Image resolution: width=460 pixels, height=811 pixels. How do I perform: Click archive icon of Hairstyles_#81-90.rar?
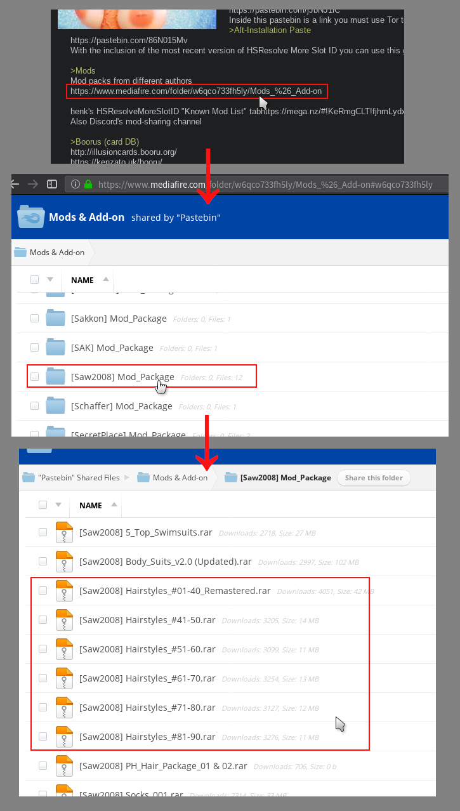64,737
